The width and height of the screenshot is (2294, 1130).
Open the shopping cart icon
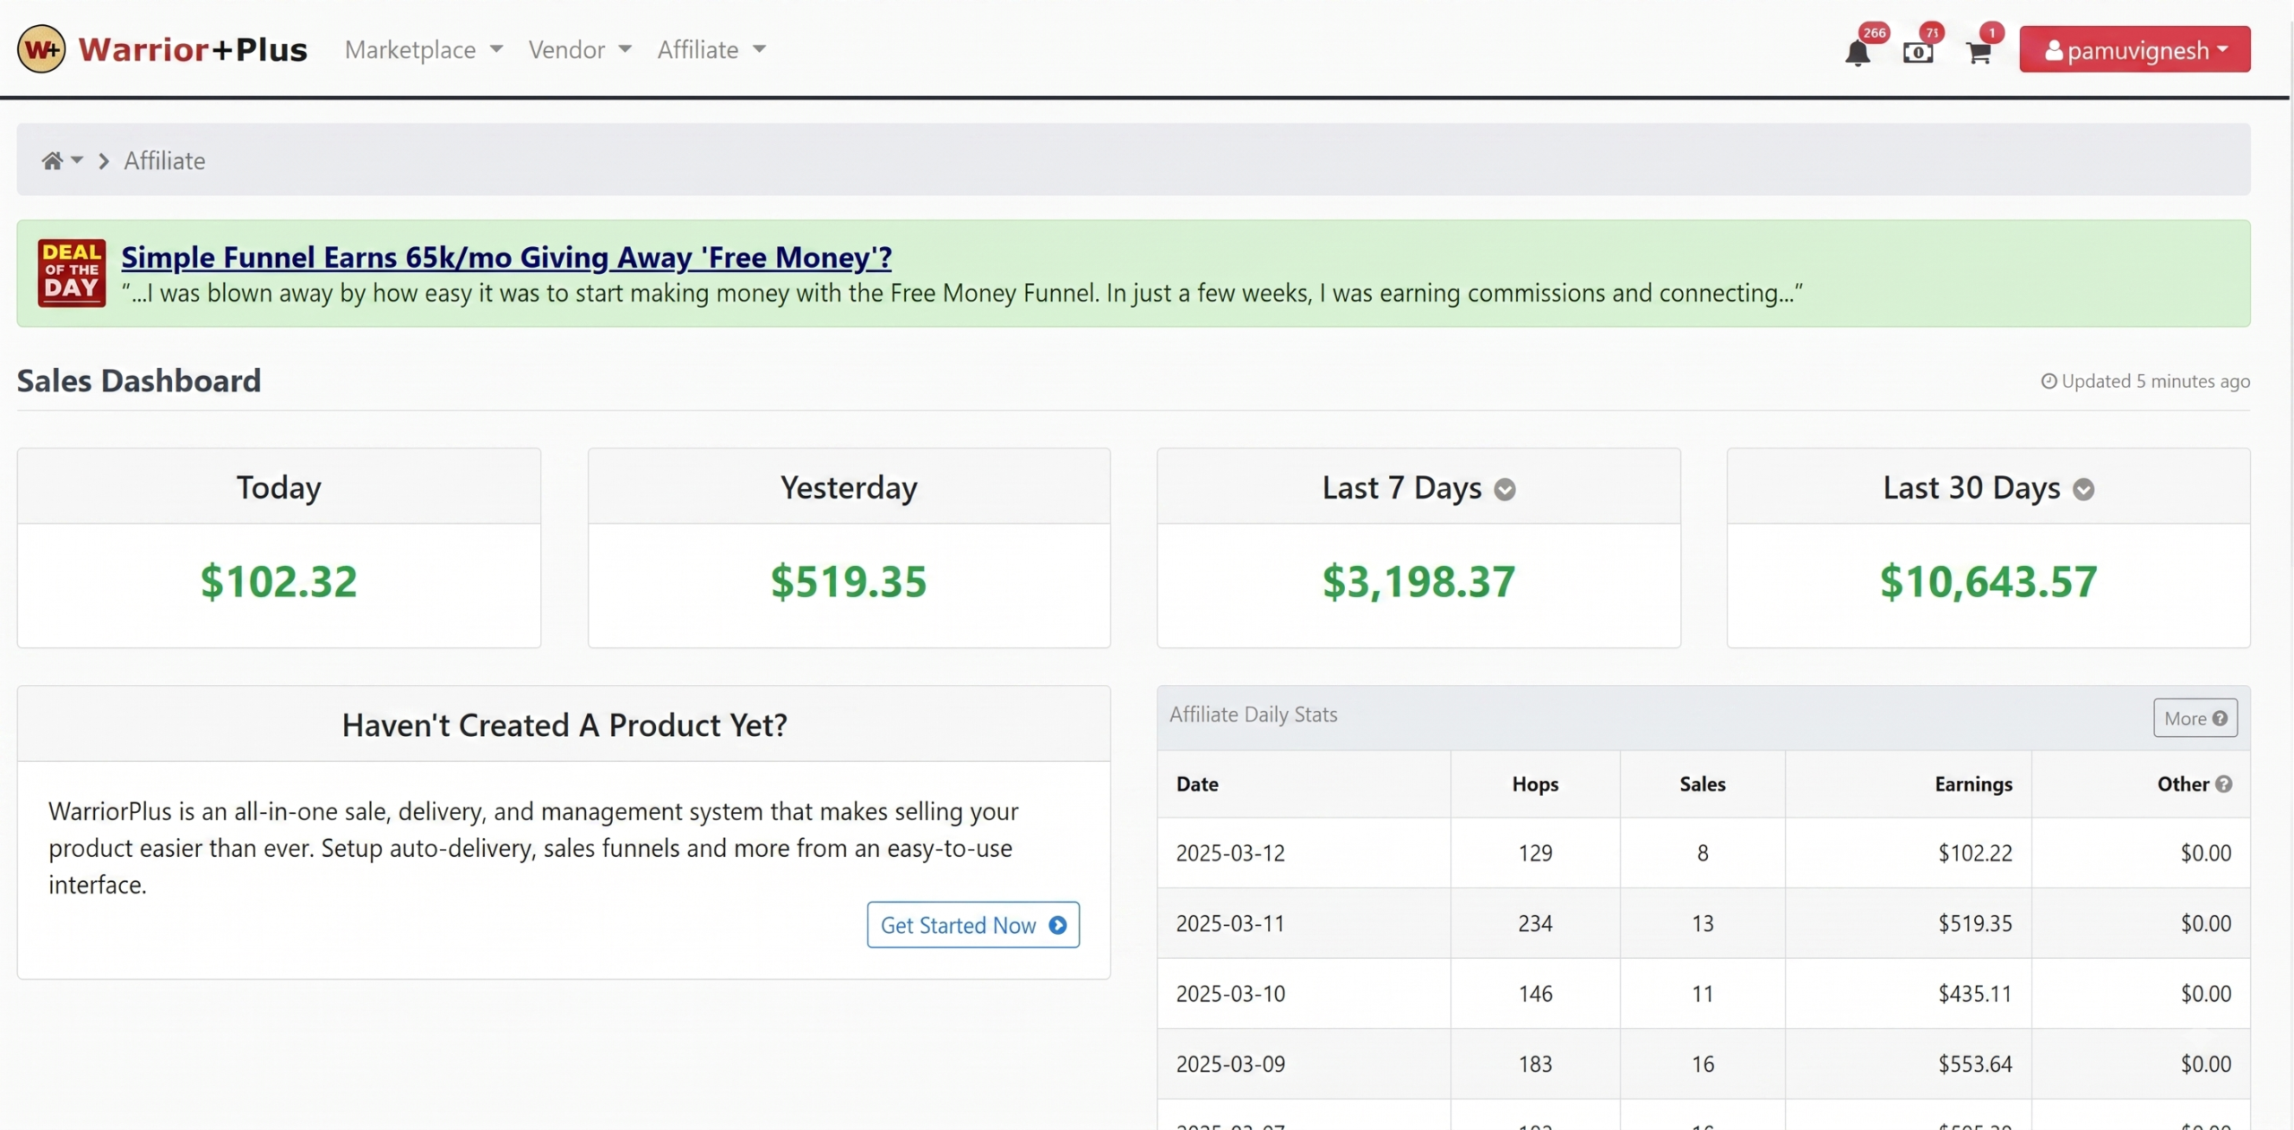(1979, 53)
